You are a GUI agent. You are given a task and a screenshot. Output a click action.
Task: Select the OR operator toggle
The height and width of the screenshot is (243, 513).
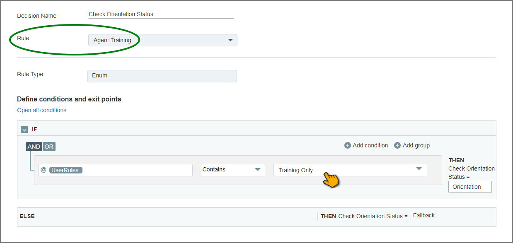click(49, 147)
